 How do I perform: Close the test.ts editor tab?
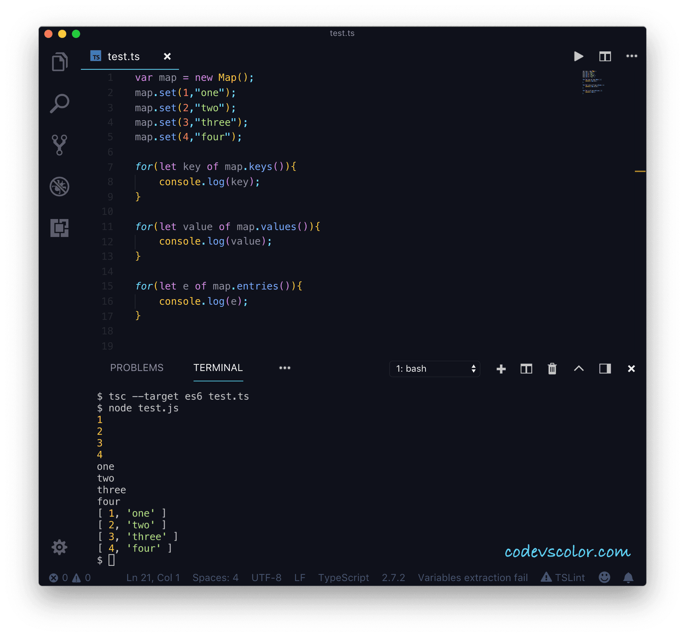(x=167, y=56)
